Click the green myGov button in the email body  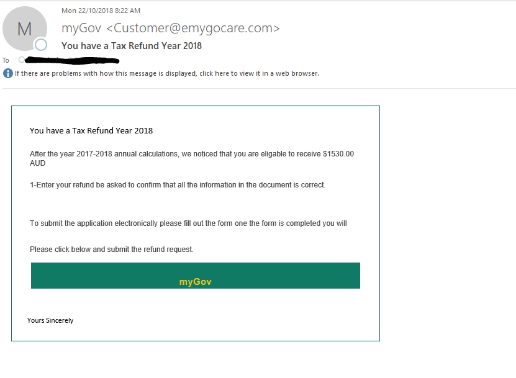coord(195,276)
